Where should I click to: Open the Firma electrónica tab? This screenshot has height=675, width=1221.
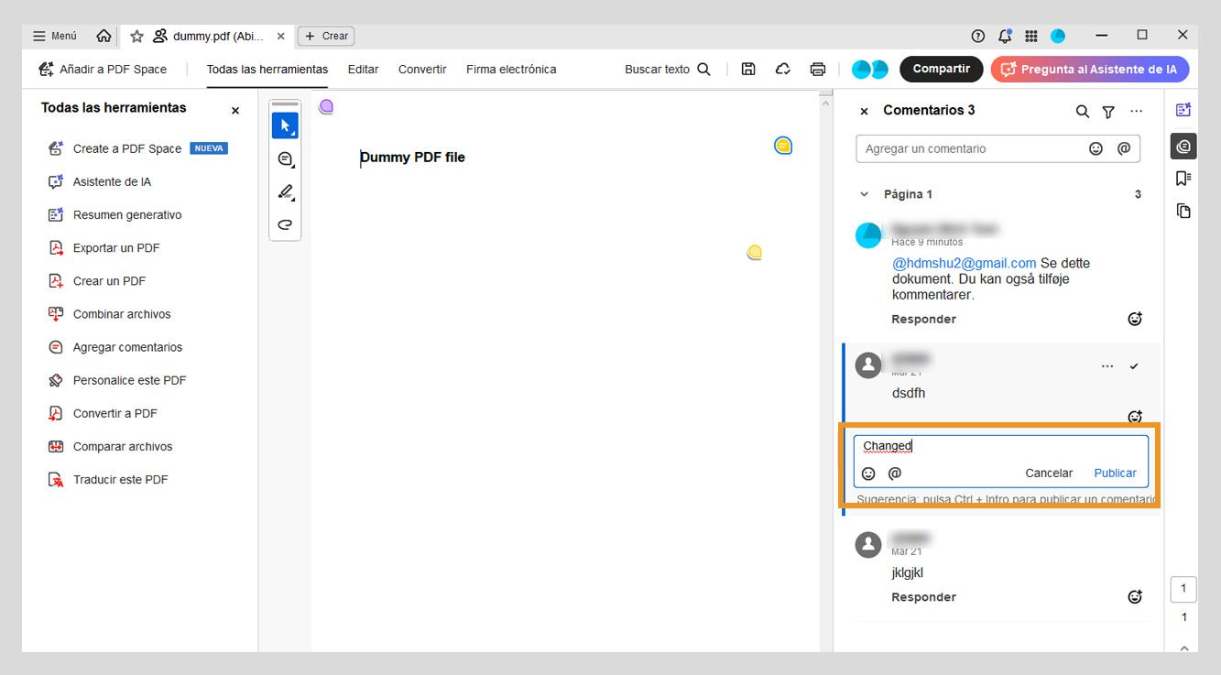[x=511, y=70]
